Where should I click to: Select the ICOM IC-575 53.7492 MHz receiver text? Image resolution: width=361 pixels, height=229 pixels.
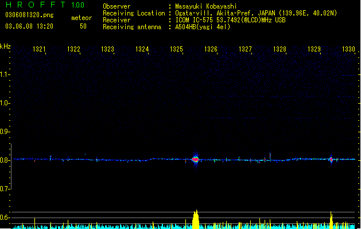pos(231,20)
